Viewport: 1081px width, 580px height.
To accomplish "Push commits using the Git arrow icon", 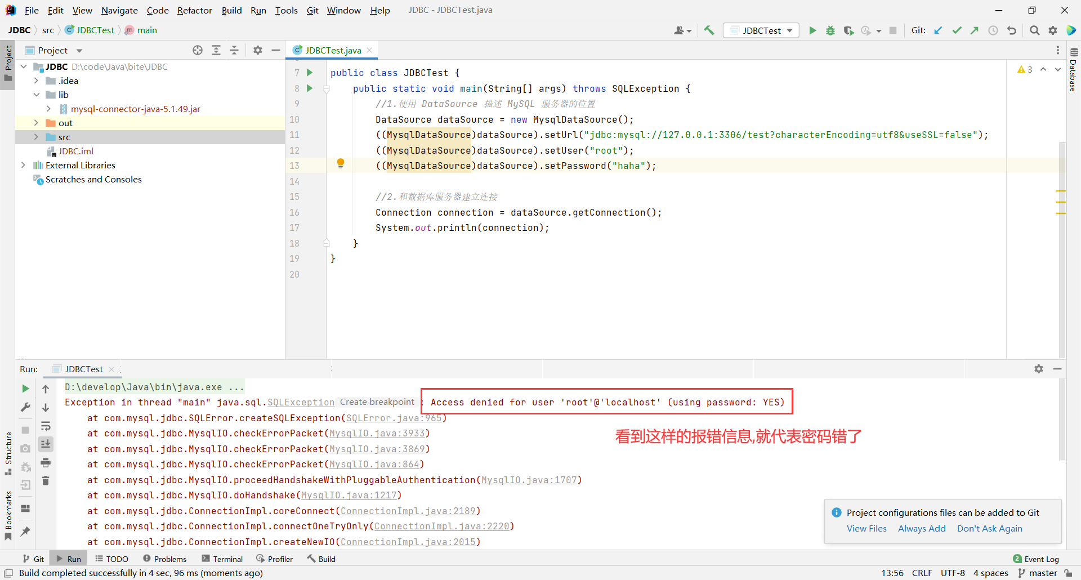I will click(975, 30).
